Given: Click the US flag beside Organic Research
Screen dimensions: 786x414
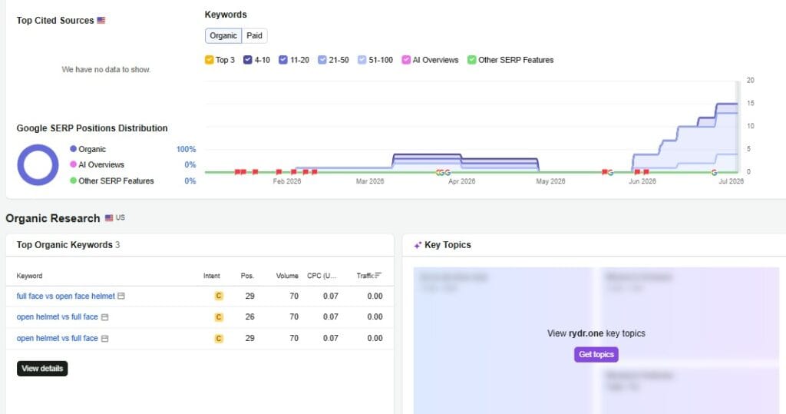Looking at the screenshot, I should (x=109, y=218).
